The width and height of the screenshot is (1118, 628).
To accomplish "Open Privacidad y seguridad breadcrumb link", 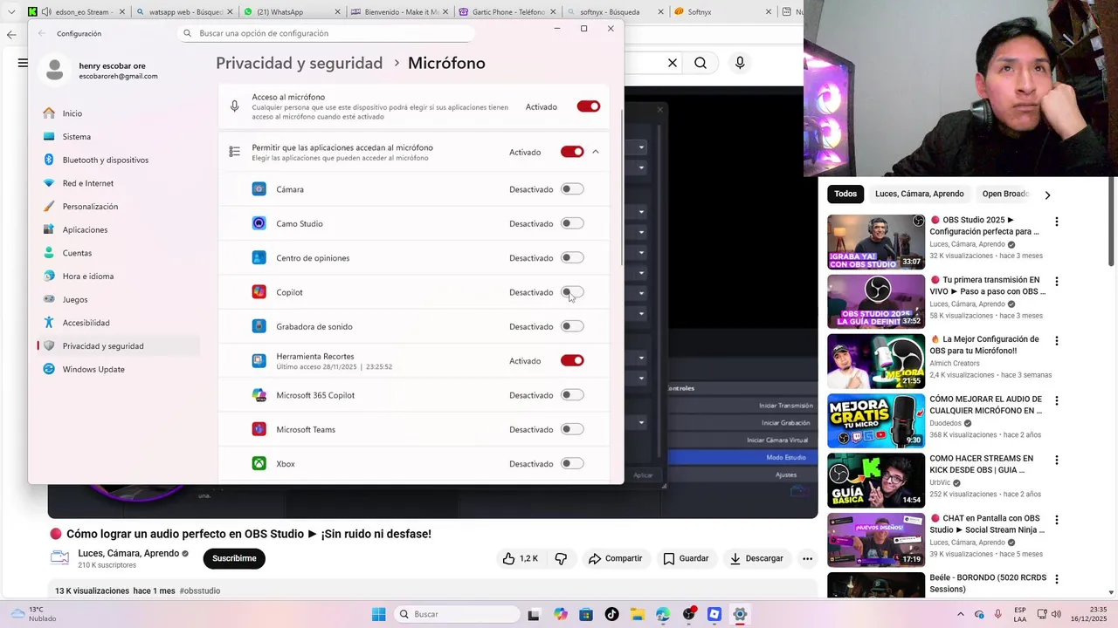I will pyautogui.click(x=299, y=63).
